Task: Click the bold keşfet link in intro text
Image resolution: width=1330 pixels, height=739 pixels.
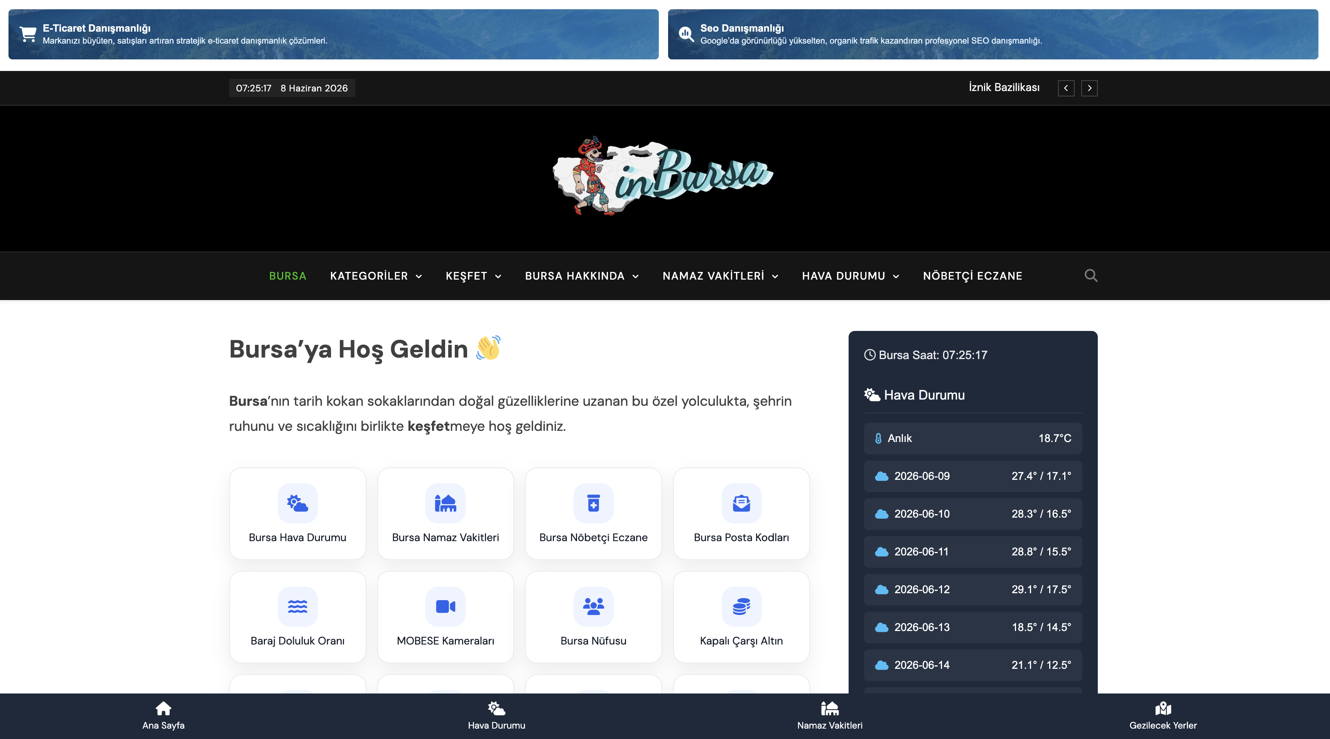Action: coord(429,426)
